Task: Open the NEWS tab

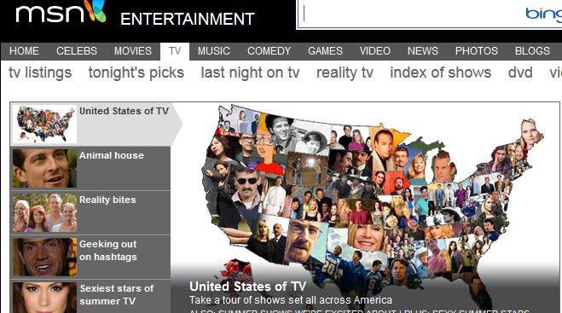Action: pyautogui.click(x=423, y=51)
